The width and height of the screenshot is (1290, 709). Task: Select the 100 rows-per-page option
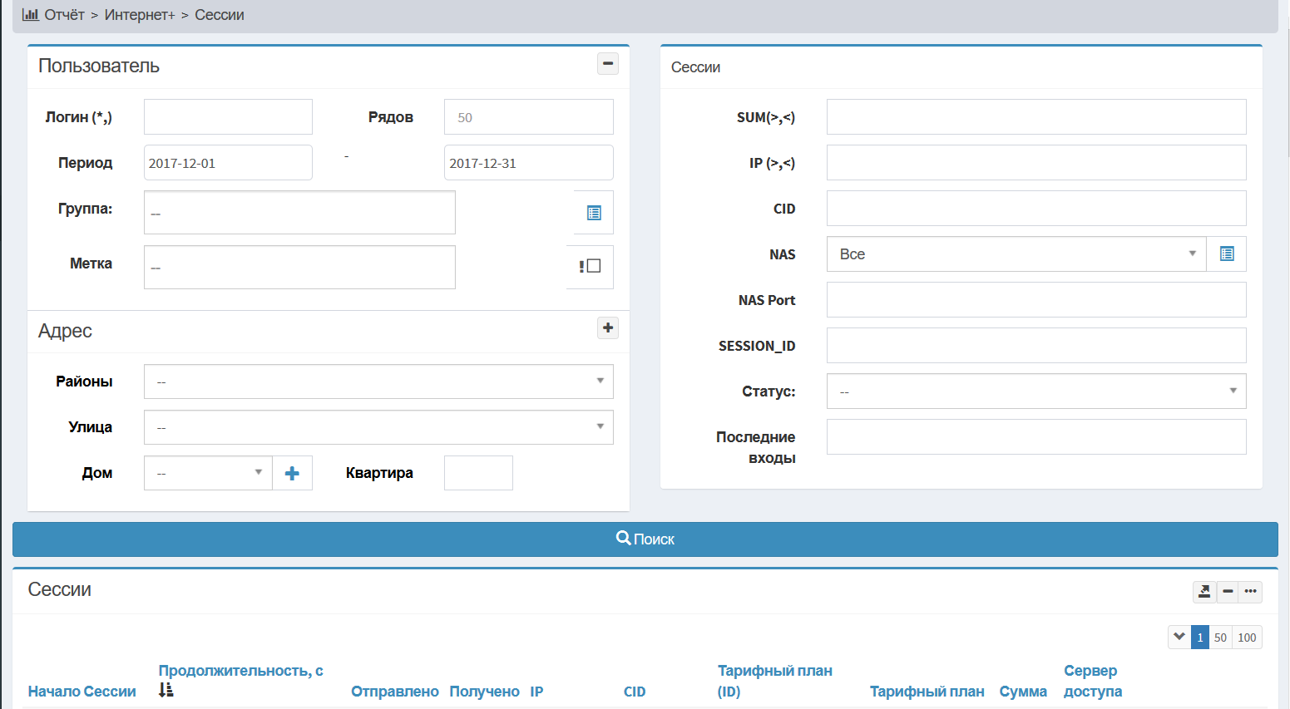[x=1247, y=638]
